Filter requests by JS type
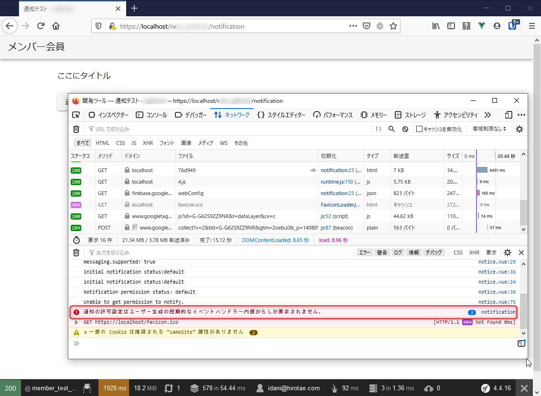 pos(134,143)
